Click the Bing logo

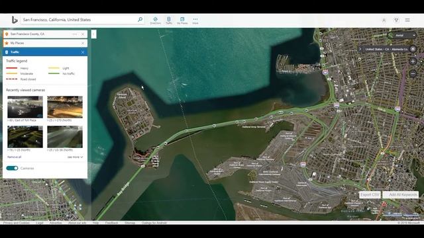click(15, 20)
